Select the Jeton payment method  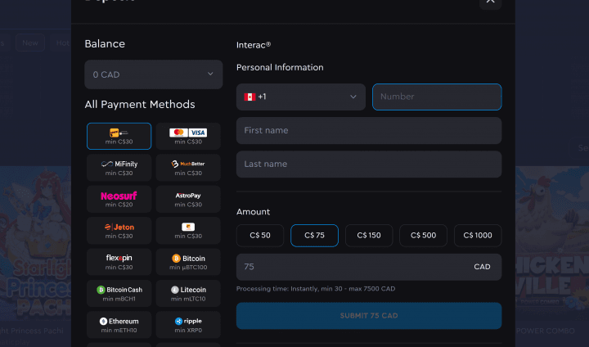click(119, 231)
